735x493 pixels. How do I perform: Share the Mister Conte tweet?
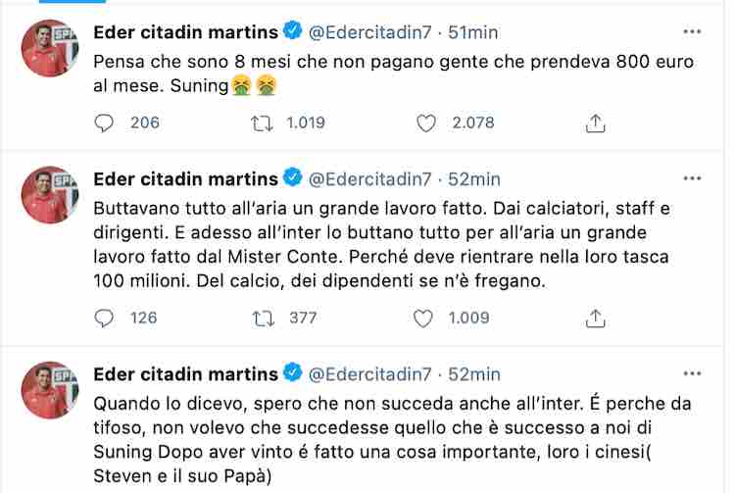pos(595,318)
